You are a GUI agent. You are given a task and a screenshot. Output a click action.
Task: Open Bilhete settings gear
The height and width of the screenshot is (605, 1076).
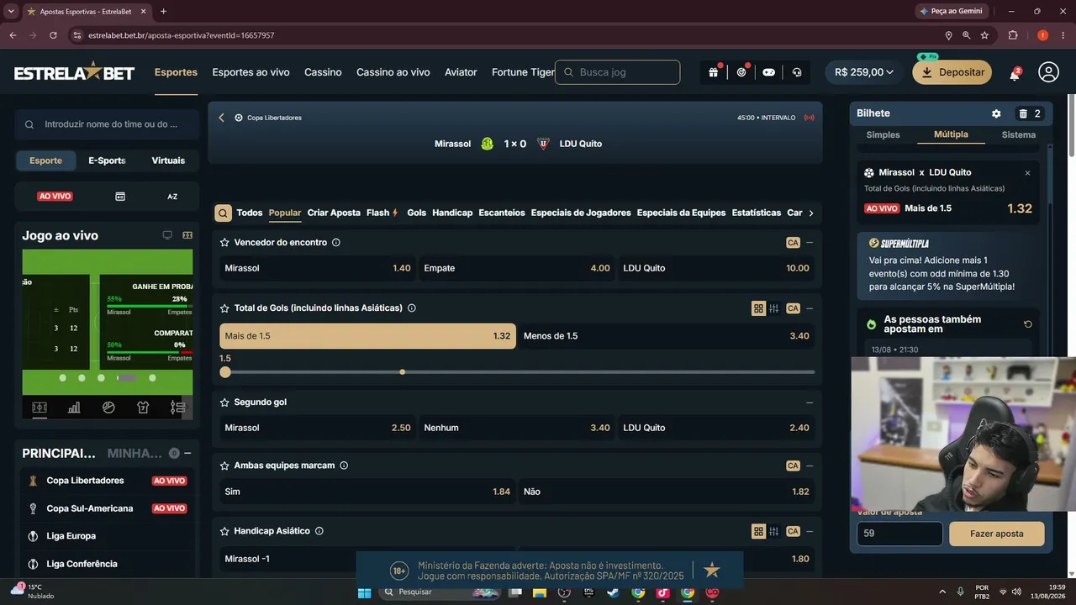(x=996, y=113)
